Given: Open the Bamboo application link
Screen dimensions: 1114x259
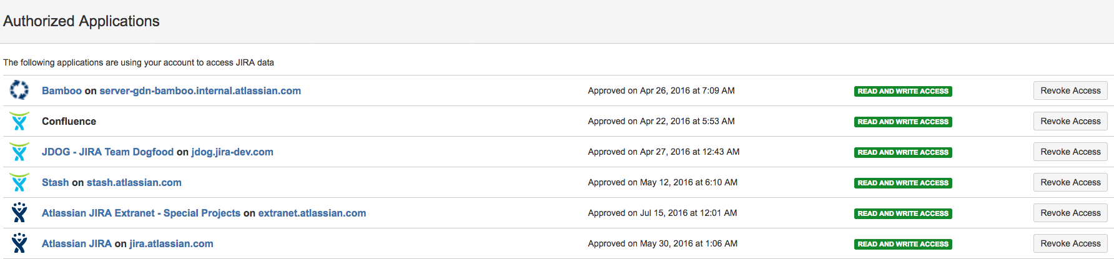Looking at the screenshot, I should [x=61, y=91].
